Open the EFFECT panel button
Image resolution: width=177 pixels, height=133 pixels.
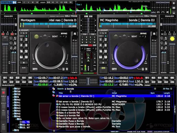point(3,106)
